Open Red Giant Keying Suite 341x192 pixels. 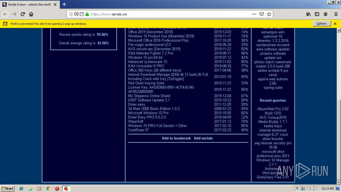pyautogui.click(x=146, y=83)
